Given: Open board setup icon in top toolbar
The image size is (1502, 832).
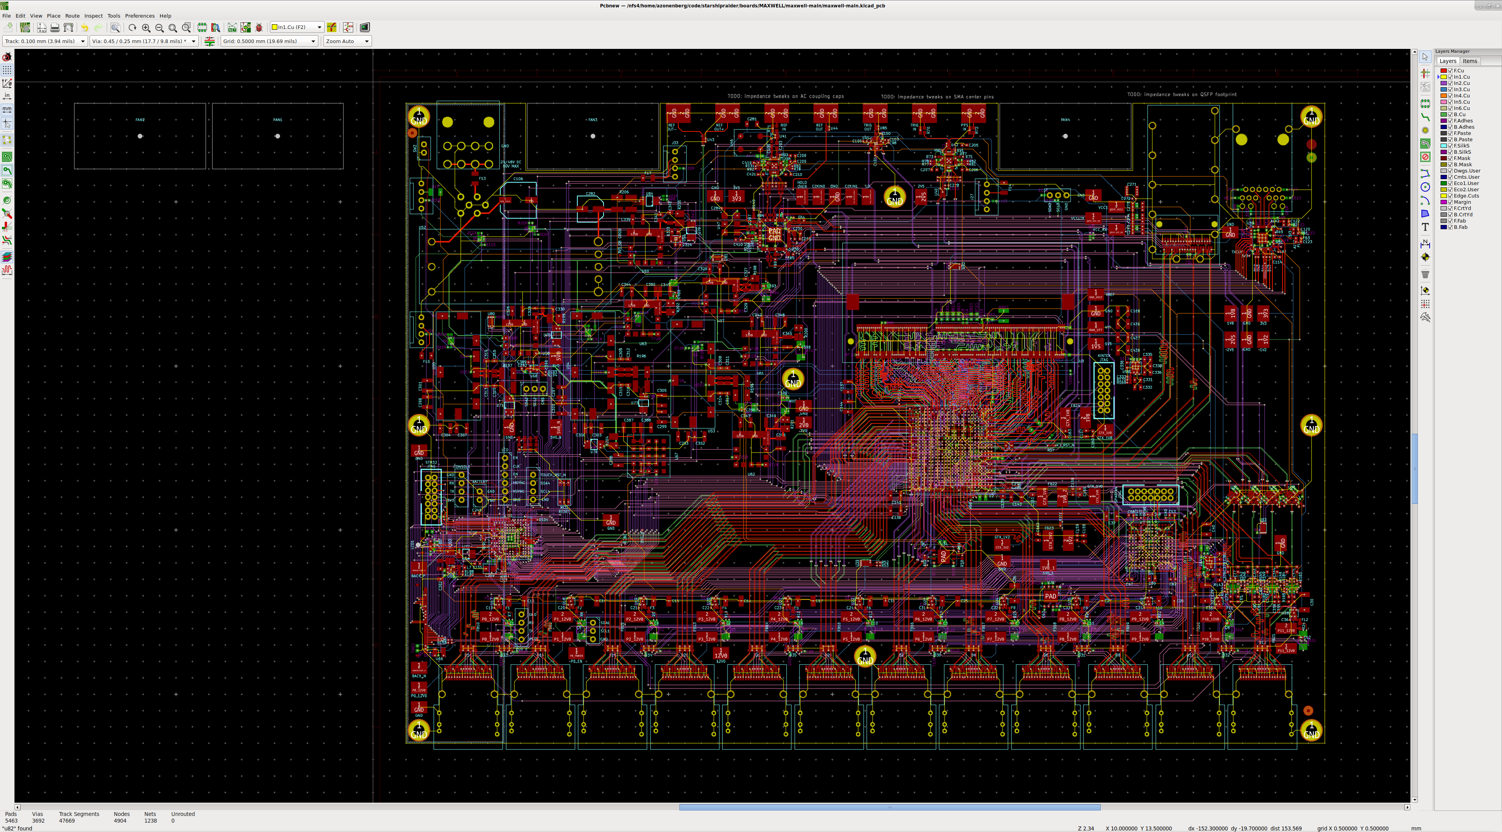Looking at the screenshot, I should [x=25, y=27].
